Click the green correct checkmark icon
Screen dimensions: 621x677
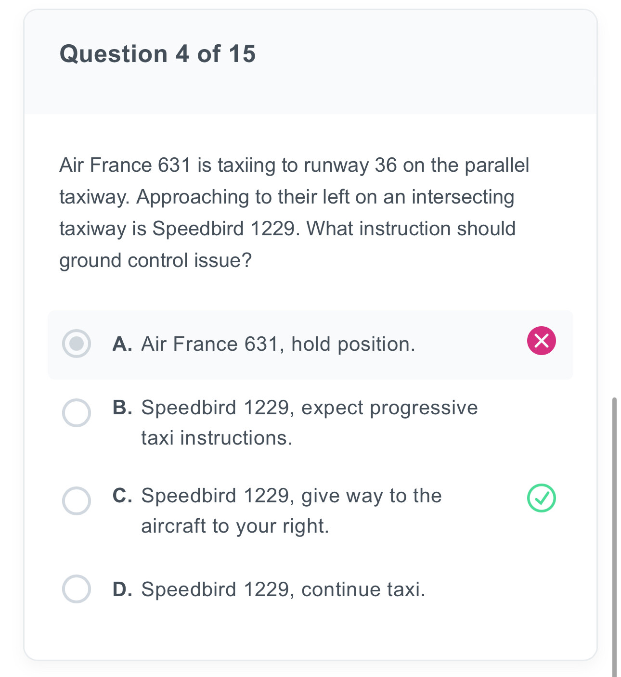pos(541,498)
